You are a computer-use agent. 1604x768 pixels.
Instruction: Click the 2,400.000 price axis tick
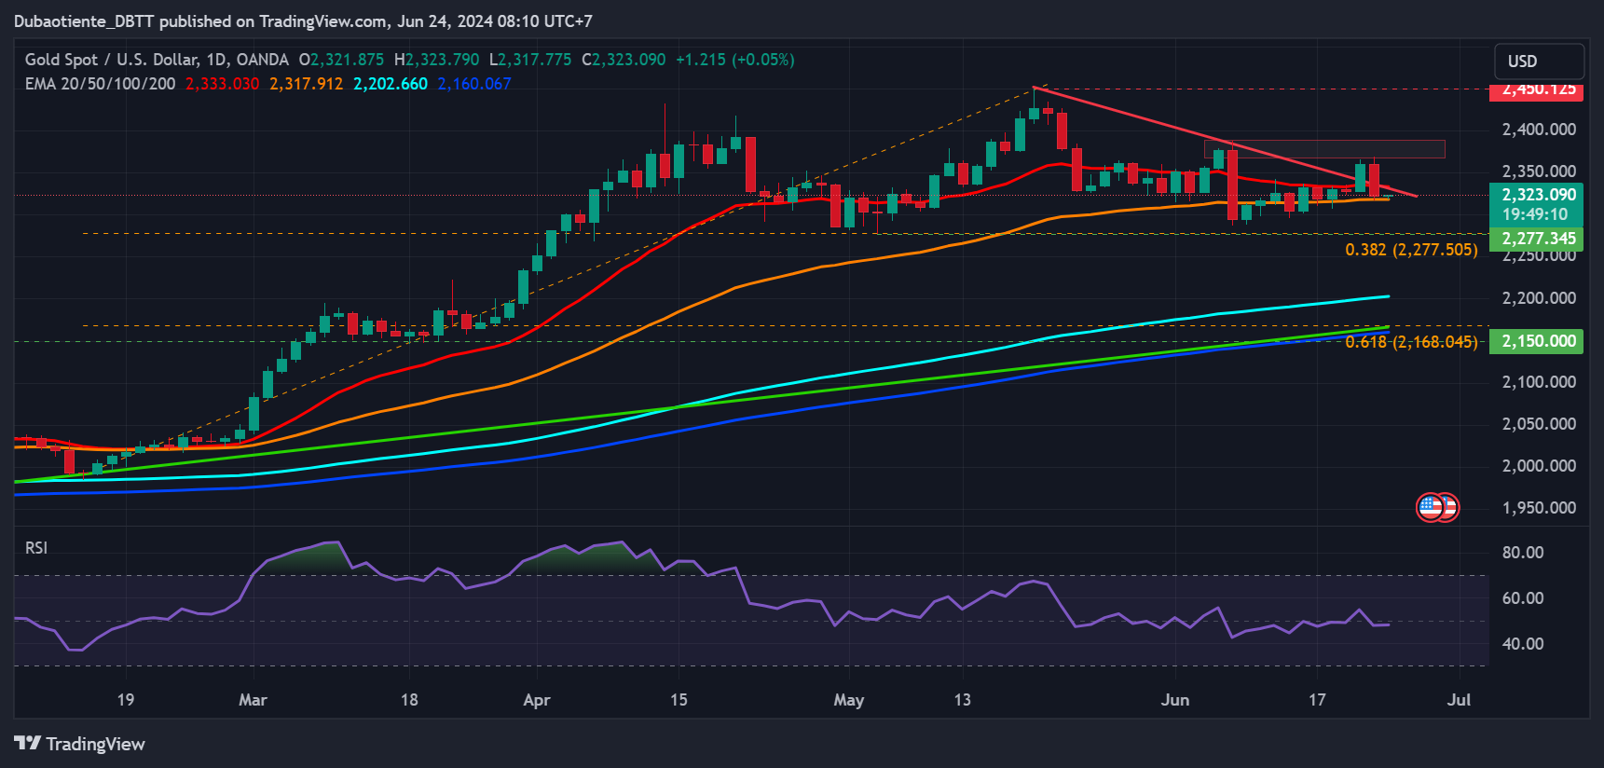coord(1539,130)
